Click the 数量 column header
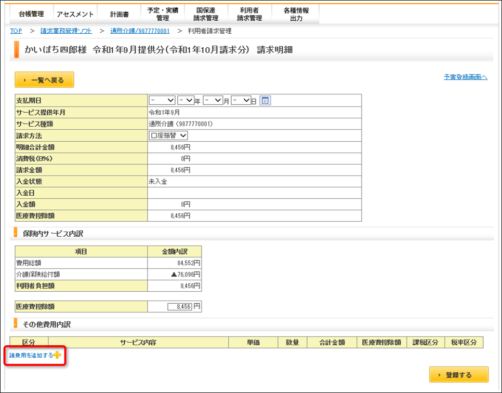502x393 pixels. (292, 343)
